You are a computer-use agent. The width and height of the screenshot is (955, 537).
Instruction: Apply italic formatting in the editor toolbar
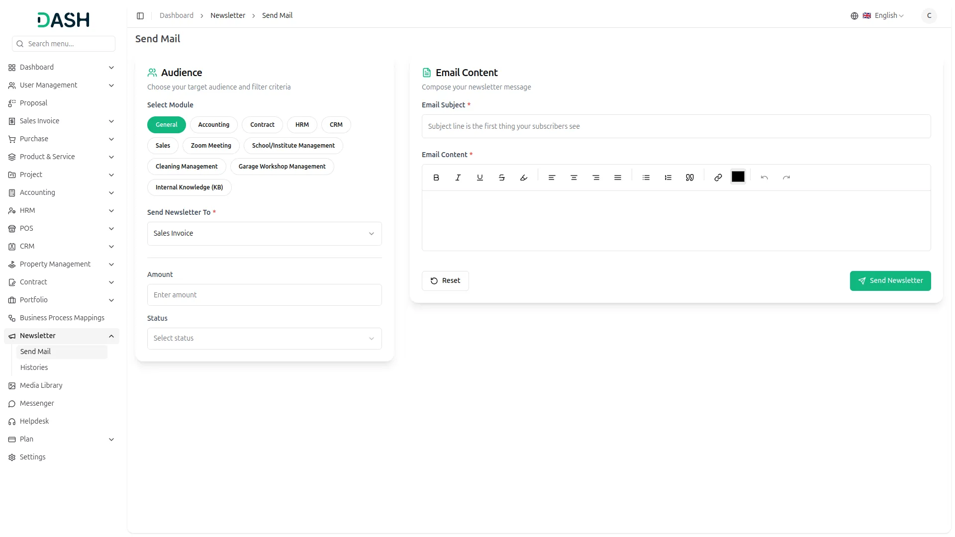click(x=458, y=178)
